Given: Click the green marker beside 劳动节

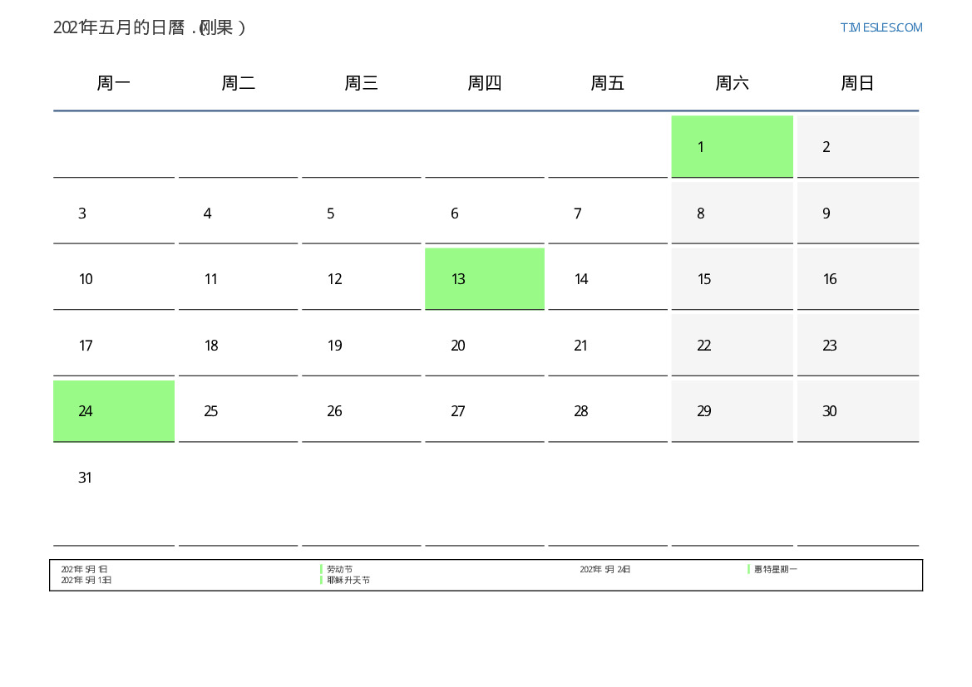Looking at the screenshot, I should click(x=321, y=569).
